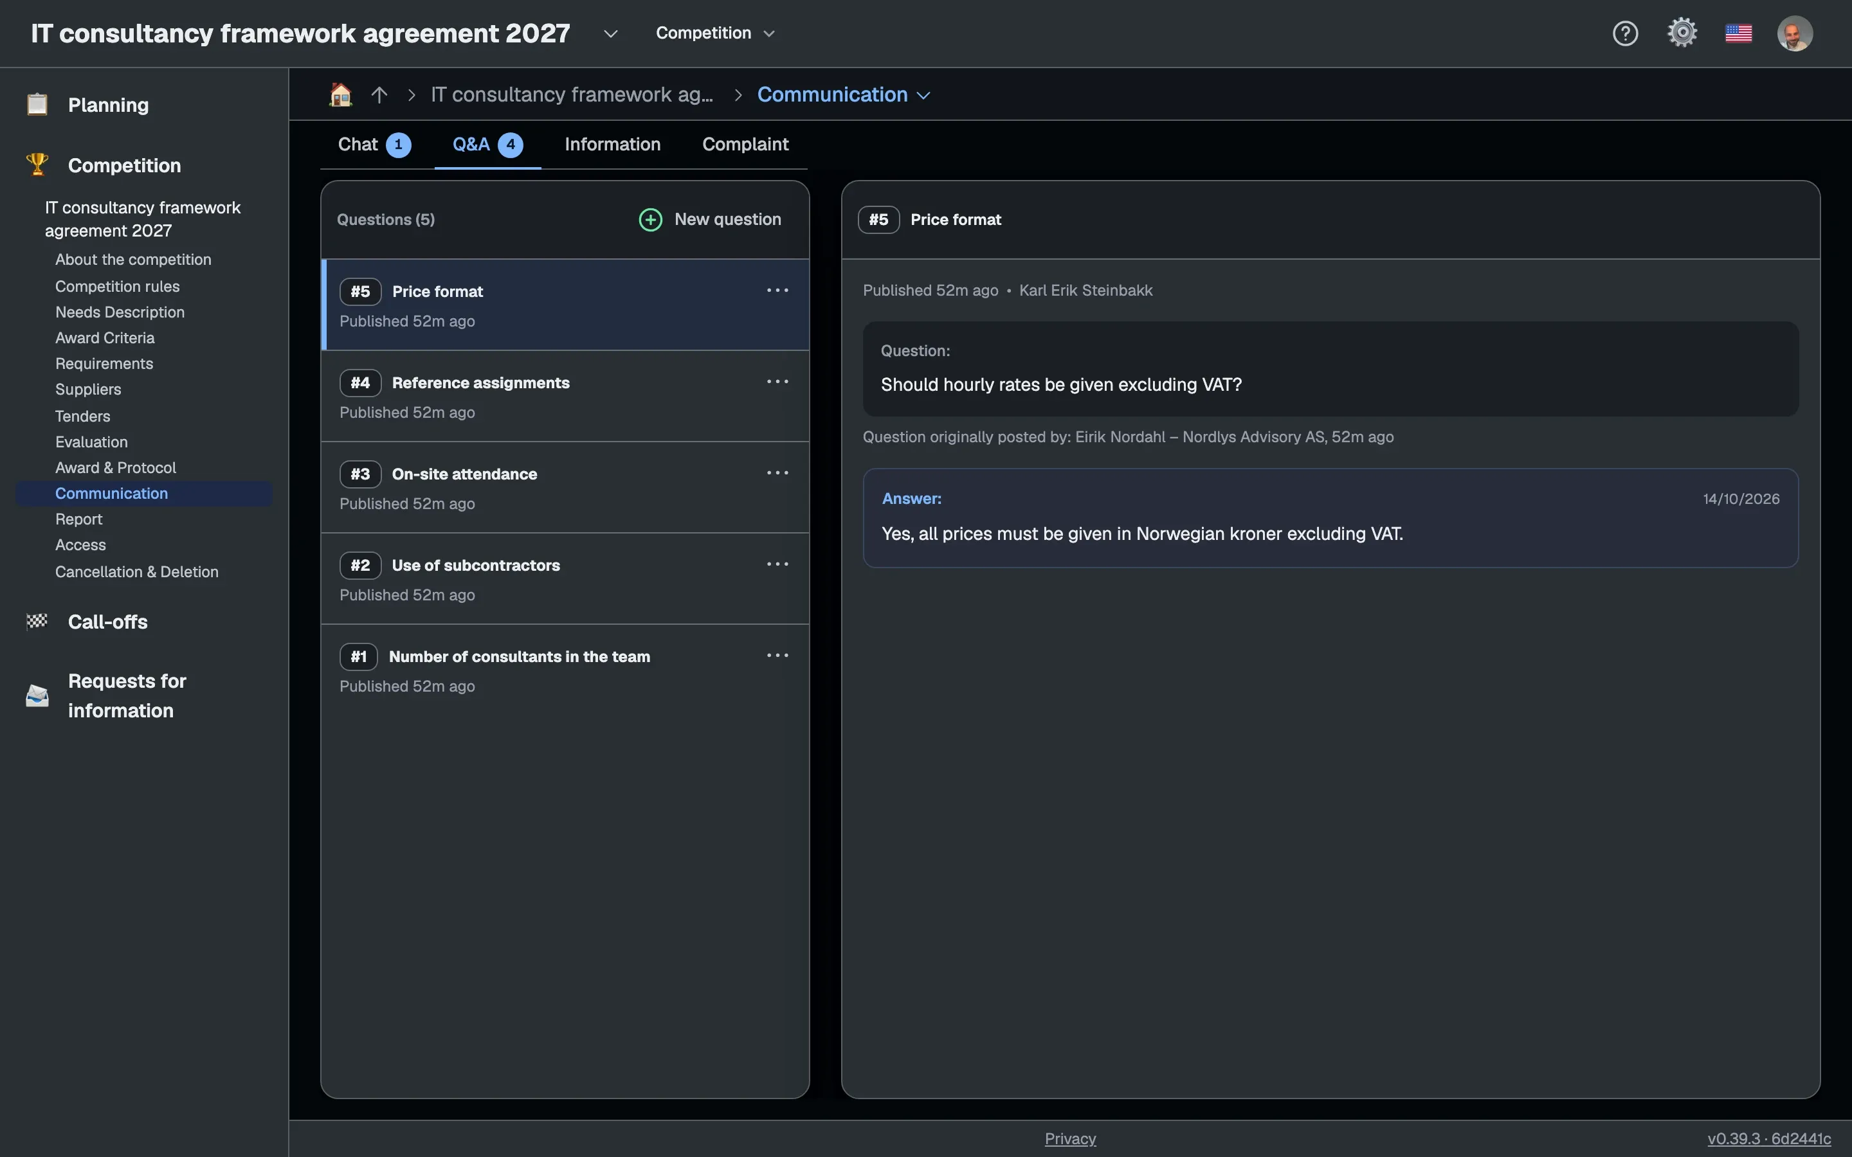This screenshot has width=1852, height=1157.
Task: Click the version v0.39.3 link
Action: click(x=1768, y=1138)
